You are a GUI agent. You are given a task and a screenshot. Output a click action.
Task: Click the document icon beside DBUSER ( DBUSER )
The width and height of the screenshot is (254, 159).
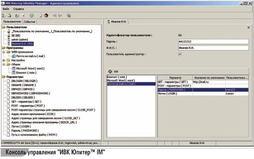8,98
